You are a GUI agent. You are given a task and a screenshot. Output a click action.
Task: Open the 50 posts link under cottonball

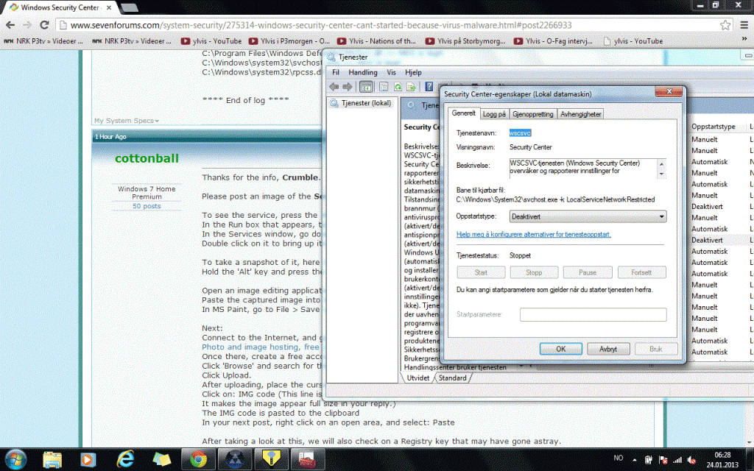pos(147,206)
